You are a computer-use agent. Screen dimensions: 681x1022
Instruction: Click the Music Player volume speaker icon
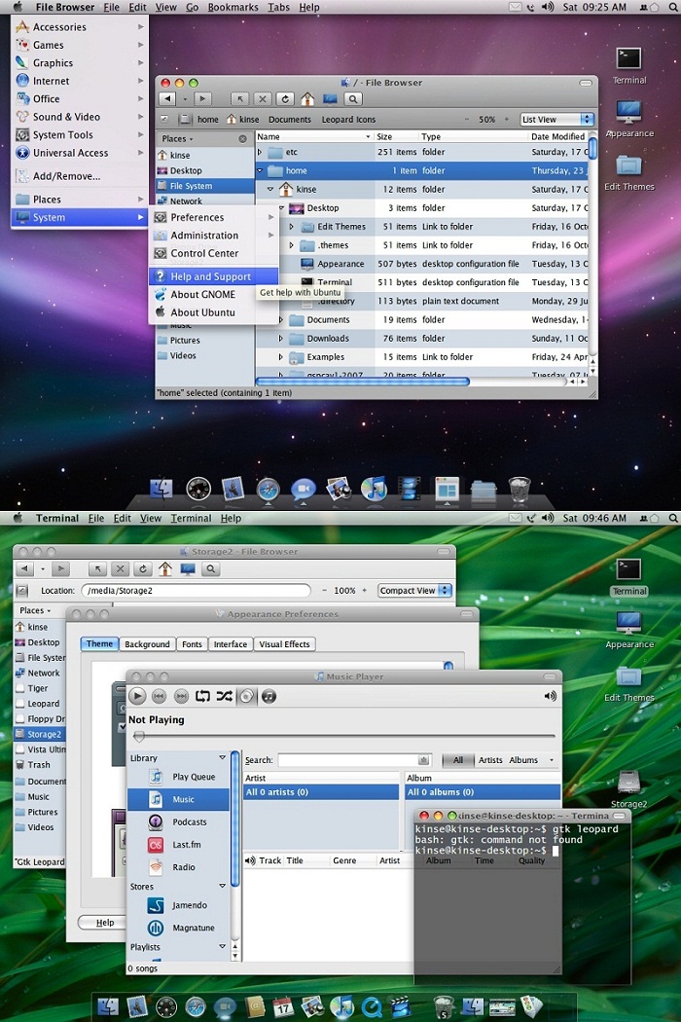coord(550,696)
